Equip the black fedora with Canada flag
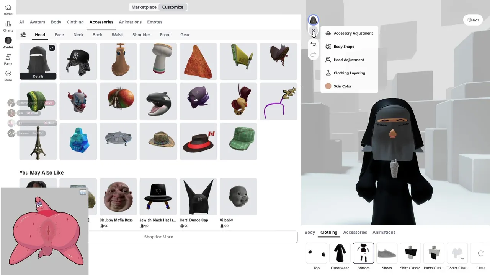Image resolution: width=490 pixels, height=275 pixels. point(198,141)
